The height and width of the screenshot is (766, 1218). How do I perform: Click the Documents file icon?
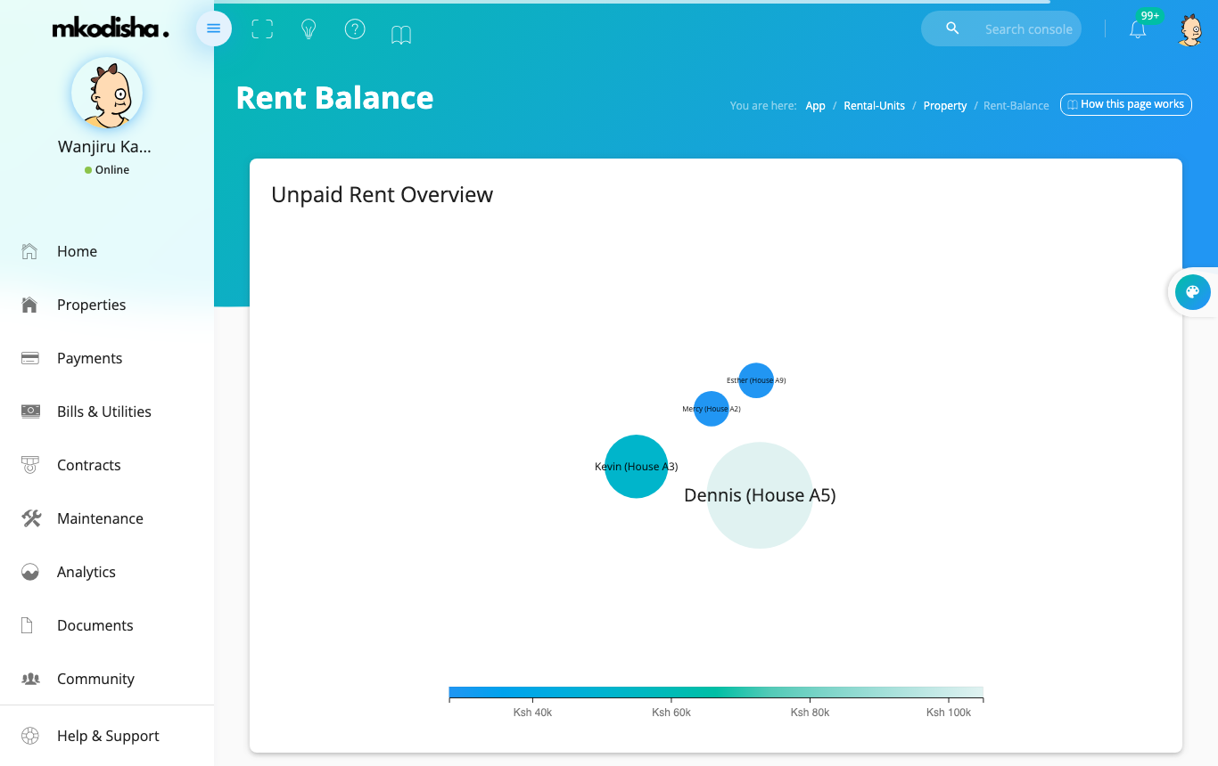pyautogui.click(x=27, y=625)
